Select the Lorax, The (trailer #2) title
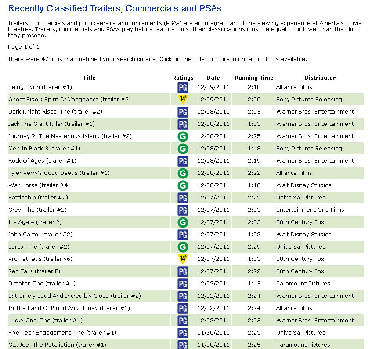The width and height of the screenshot is (368, 349). pyautogui.click(x=39, y=246)
